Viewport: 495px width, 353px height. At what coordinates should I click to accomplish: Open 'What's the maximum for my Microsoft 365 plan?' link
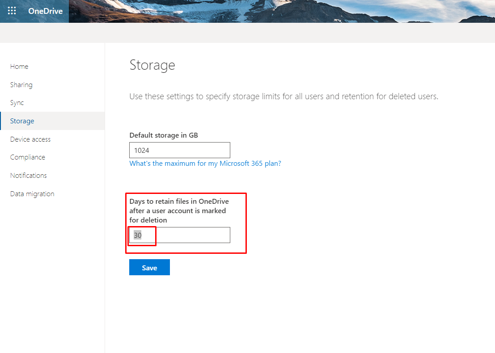pyautogui.click(x=205, y=164)
